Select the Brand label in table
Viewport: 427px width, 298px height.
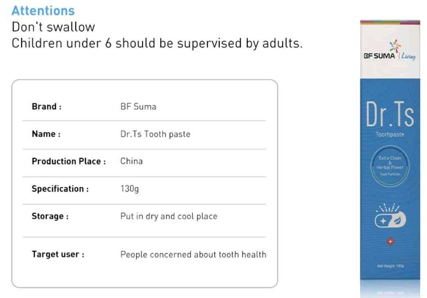point(47,107)
